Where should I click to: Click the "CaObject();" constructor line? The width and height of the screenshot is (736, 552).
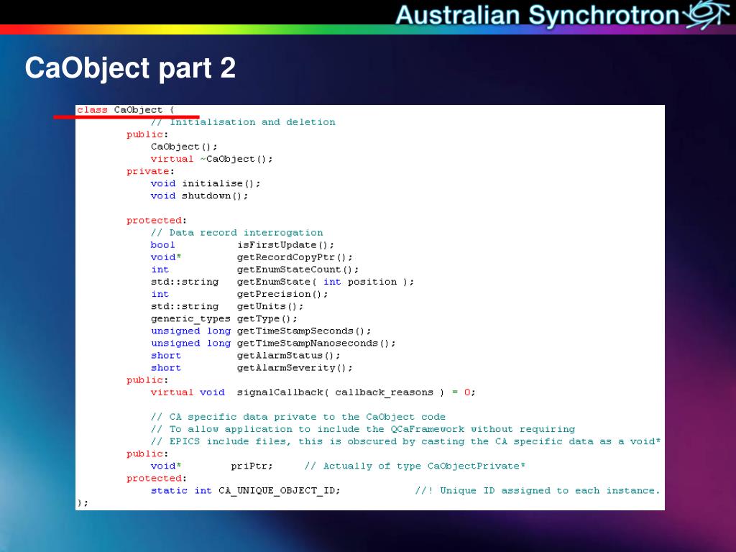pos(184,147)
